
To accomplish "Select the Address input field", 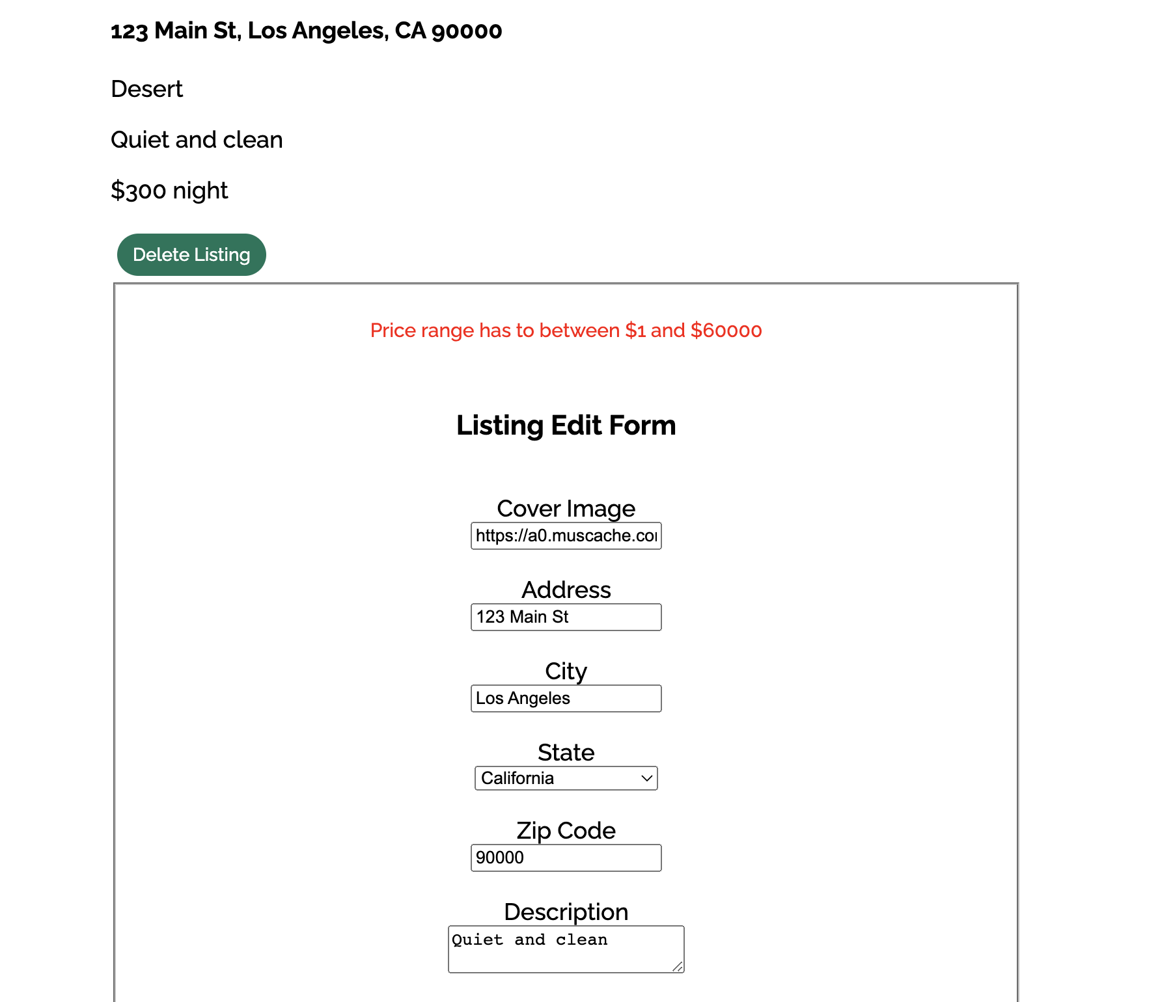I will click(x=566, y=617).
